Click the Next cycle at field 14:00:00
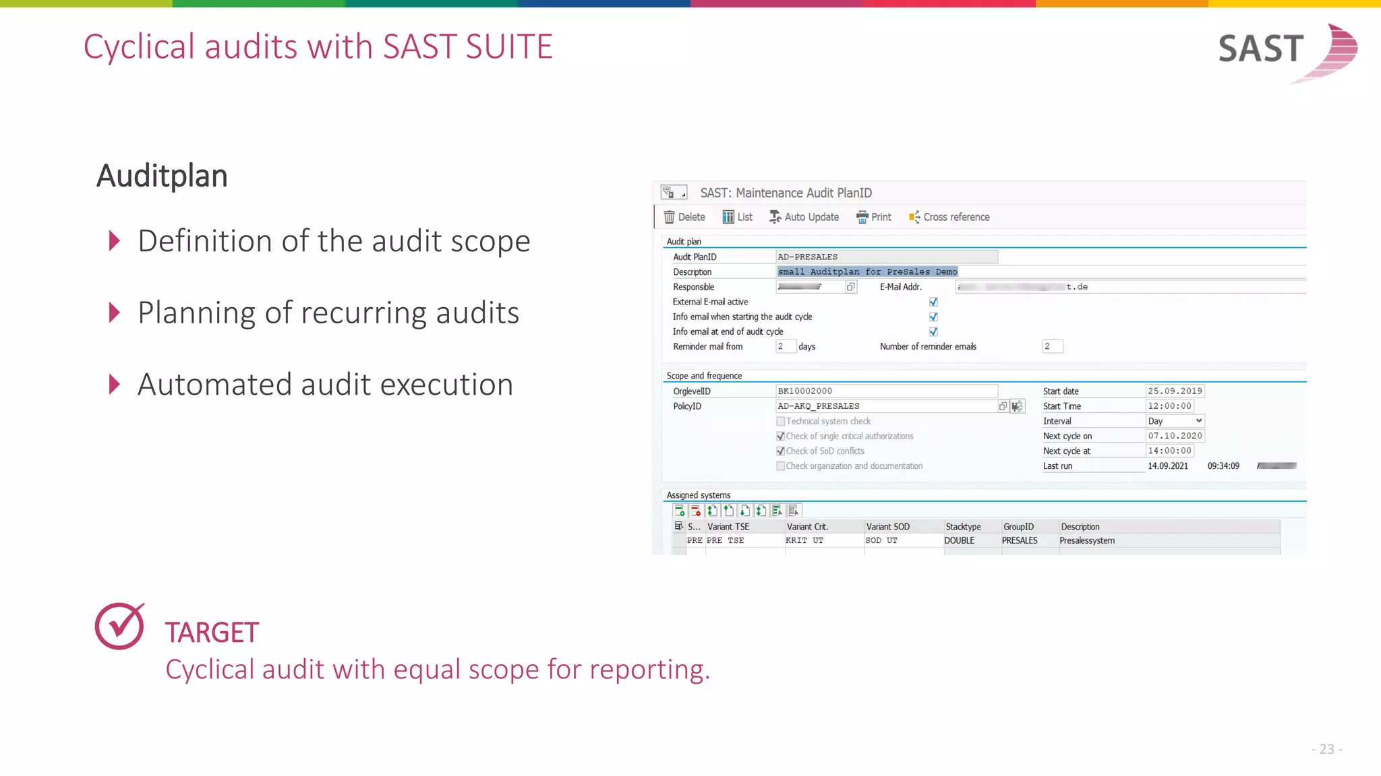This screenshot has height=776, width=1381. (x=1169, y=451)
